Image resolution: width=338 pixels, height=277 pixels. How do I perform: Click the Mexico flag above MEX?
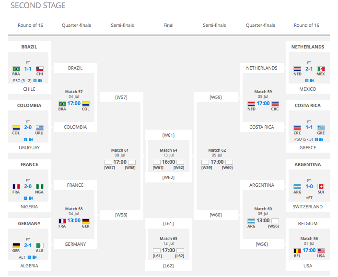(321, 69)
